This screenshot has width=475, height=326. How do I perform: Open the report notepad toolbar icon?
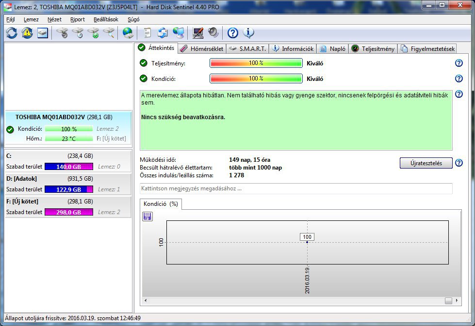click(x=147, y=32)
